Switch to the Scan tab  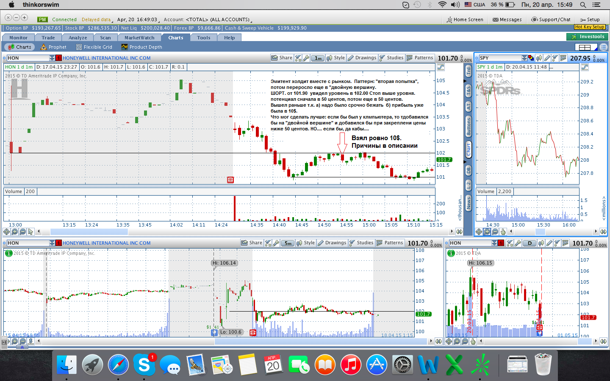click(x=105, y=38)
